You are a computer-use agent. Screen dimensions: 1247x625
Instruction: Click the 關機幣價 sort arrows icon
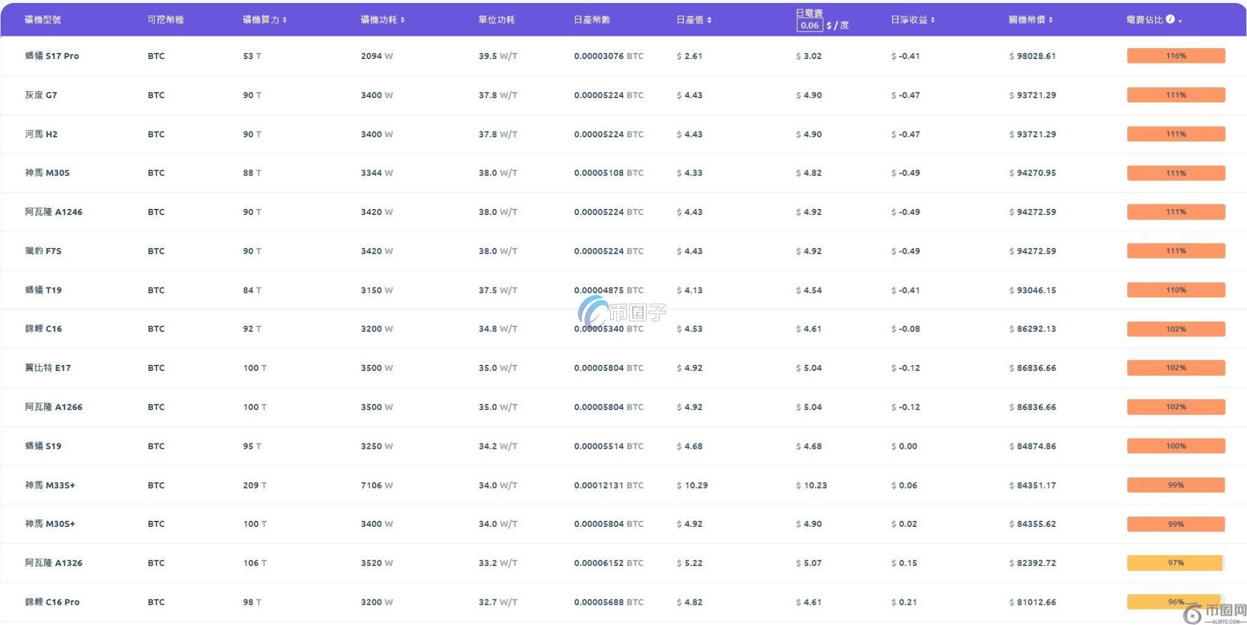coord(1051,20)
